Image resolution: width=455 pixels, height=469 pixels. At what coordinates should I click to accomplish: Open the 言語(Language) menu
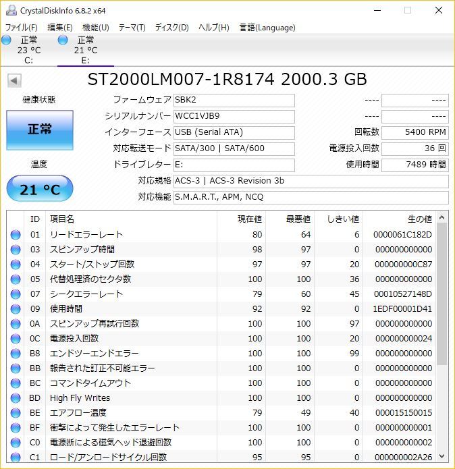(267, 28)
